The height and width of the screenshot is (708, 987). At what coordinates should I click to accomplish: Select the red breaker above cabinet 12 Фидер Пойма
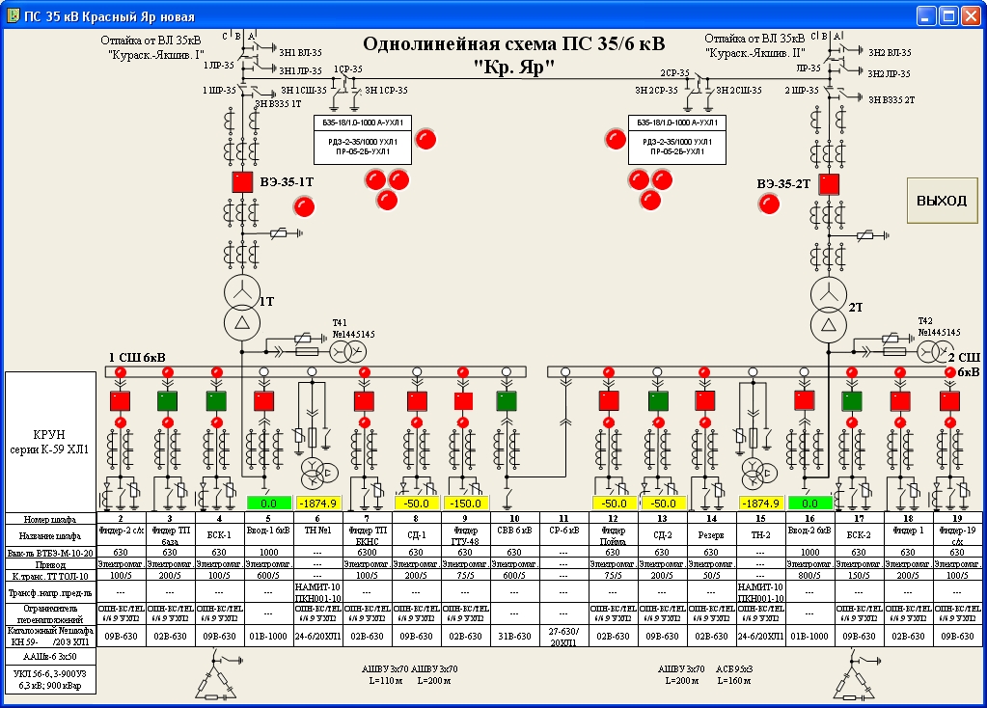pos(609,401)
